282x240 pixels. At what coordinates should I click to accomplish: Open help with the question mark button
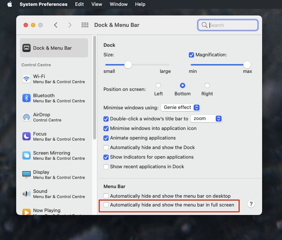point(251,204)
